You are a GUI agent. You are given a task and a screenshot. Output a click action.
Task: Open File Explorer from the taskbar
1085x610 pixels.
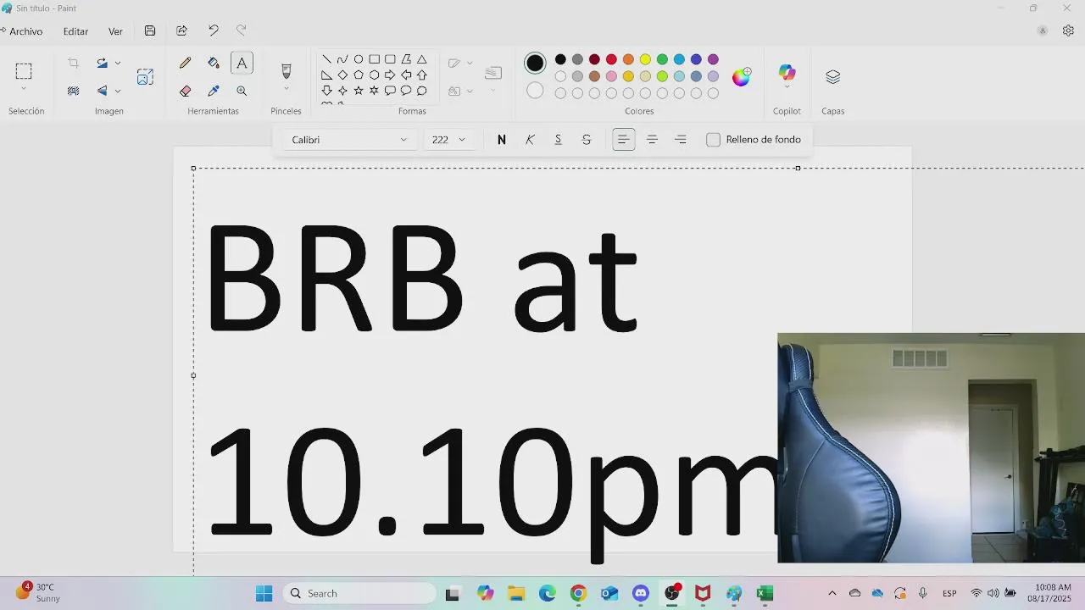pos(516,593)
